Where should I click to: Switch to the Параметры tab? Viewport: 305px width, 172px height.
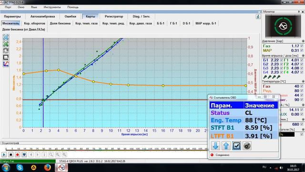click(x=12, y=16)
